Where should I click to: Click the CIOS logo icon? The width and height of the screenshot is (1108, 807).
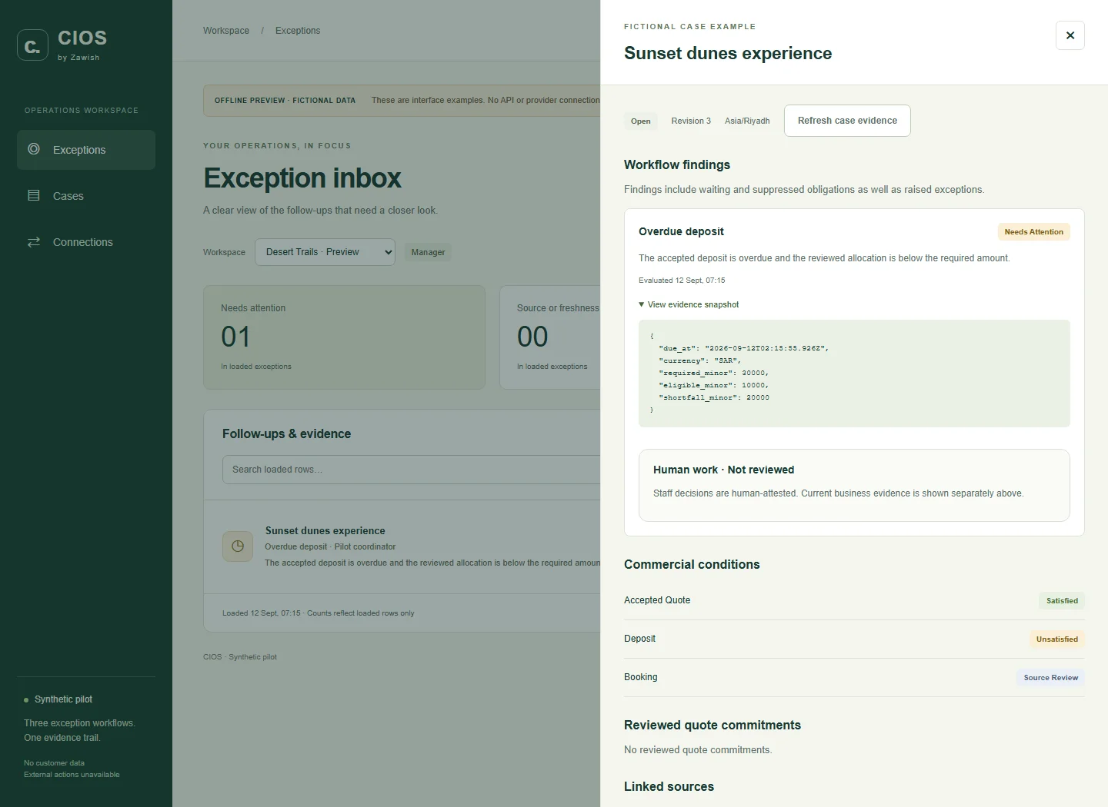(x=32, y=45)
